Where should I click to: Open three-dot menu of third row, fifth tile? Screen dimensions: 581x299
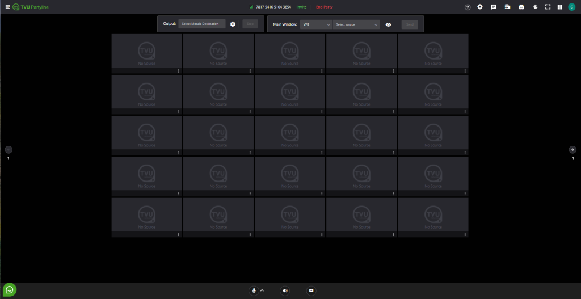[465, 153]
